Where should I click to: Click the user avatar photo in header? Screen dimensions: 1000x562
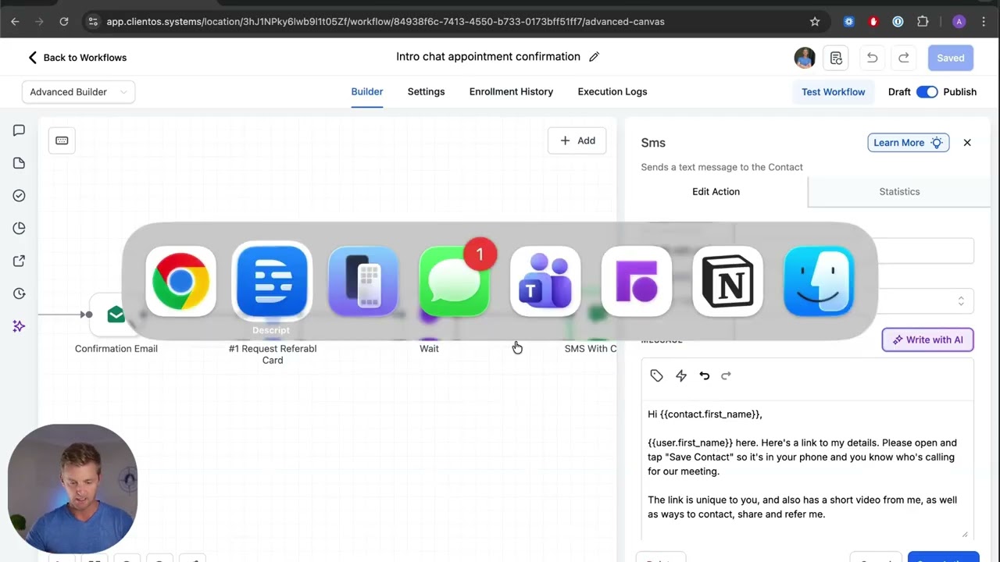(805, 58)
